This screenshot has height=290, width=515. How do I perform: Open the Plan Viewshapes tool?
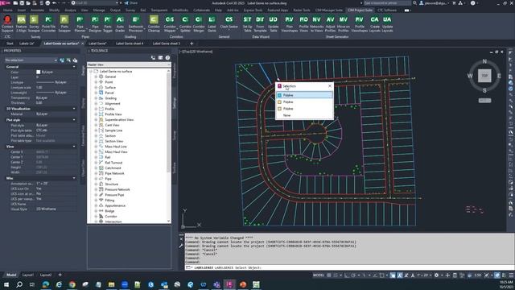tap(289, 23)
